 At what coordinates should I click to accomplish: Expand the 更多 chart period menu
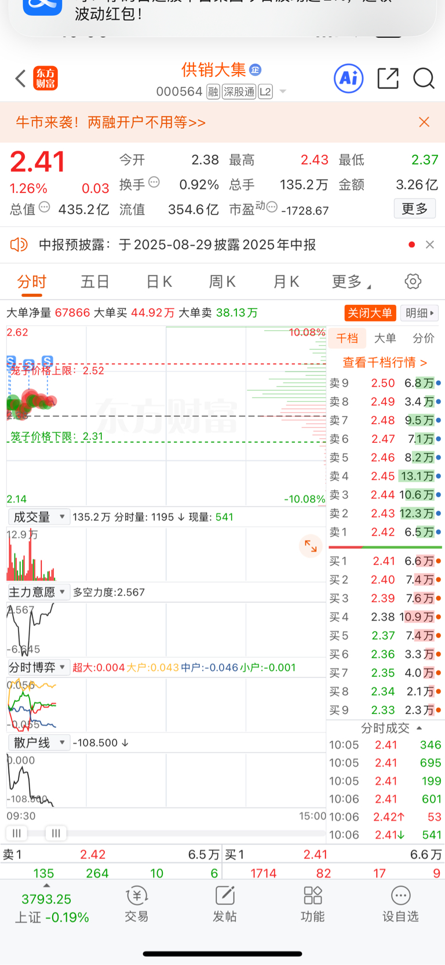(x=351, y=282)
